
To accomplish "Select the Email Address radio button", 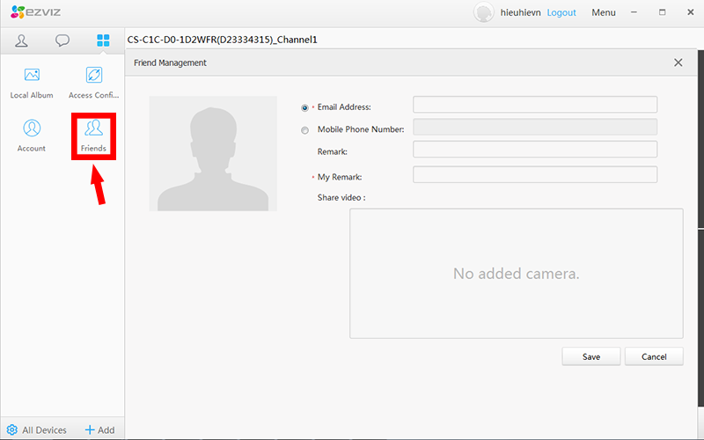I will coord(305,107).
